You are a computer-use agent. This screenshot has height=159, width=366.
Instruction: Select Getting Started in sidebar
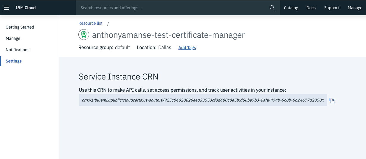(x=20, y=27)
